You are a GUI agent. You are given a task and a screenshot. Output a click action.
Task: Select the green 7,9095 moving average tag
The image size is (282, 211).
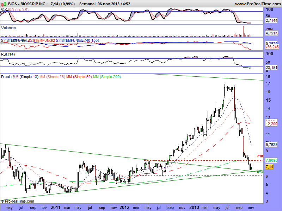[x=271, y=160]
